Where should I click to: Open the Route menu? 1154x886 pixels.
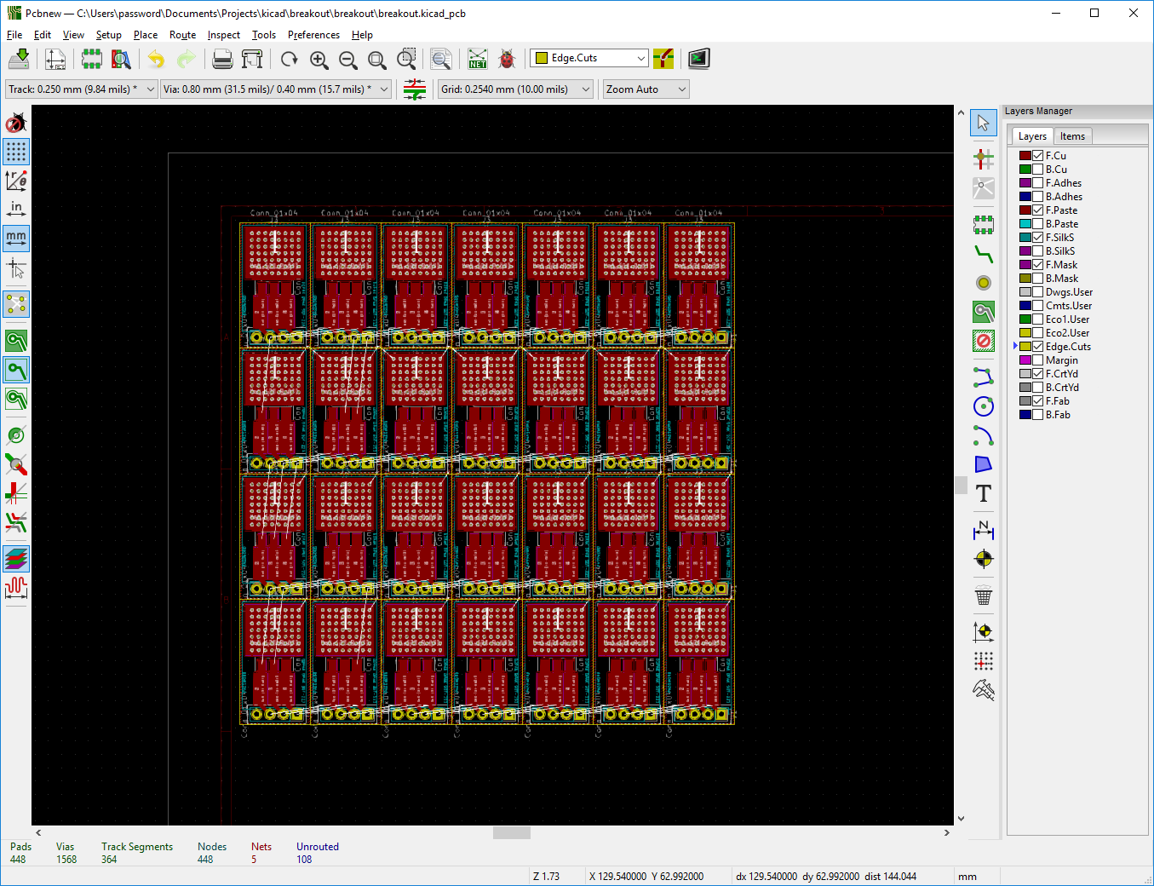click(182, 35)
